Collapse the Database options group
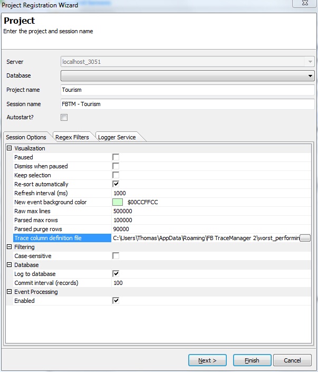 (x=9, y=265)
